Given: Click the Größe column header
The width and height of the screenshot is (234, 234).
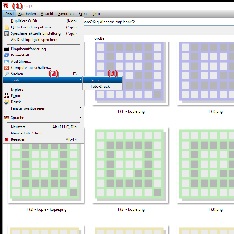Looking at the screenshot, I should click(x=105, y=38).
